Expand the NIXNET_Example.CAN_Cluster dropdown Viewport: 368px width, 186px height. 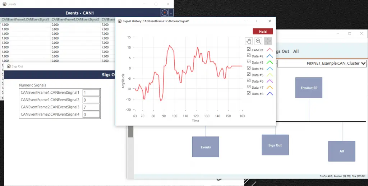pyautogui.click(x=363, y=64)
